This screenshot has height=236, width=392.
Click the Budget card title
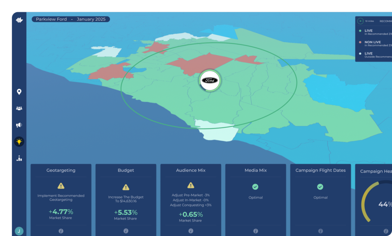[x=126, y=170]
